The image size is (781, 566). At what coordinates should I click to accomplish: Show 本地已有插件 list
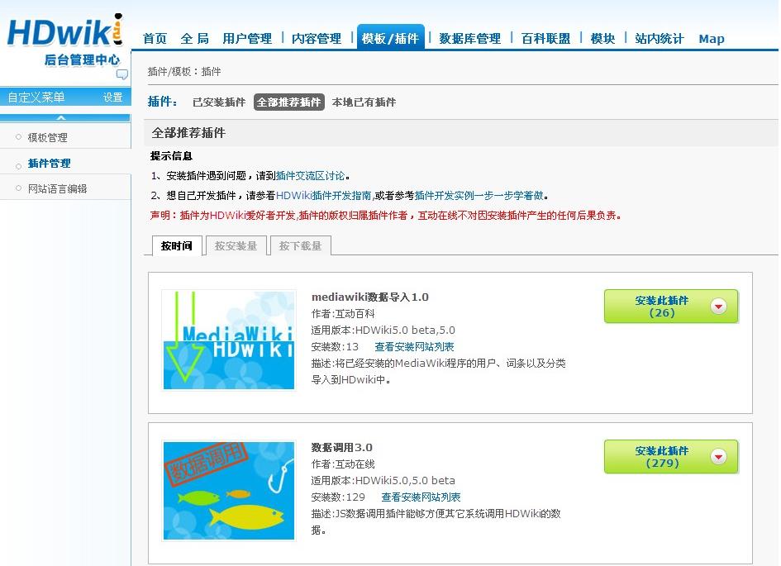pyautogui.click(x=364, y=102)
